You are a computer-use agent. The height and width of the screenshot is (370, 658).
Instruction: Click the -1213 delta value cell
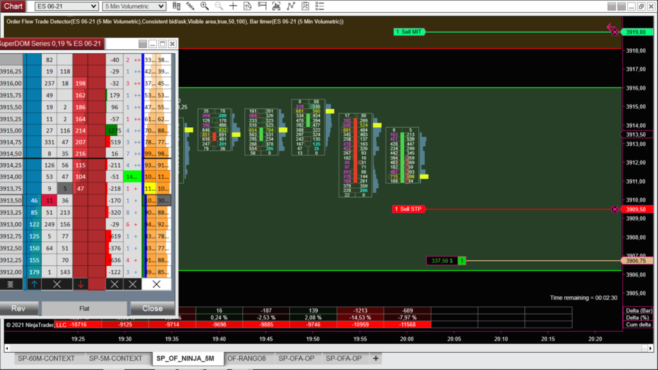pyautogui.click(x=360, y=310)
